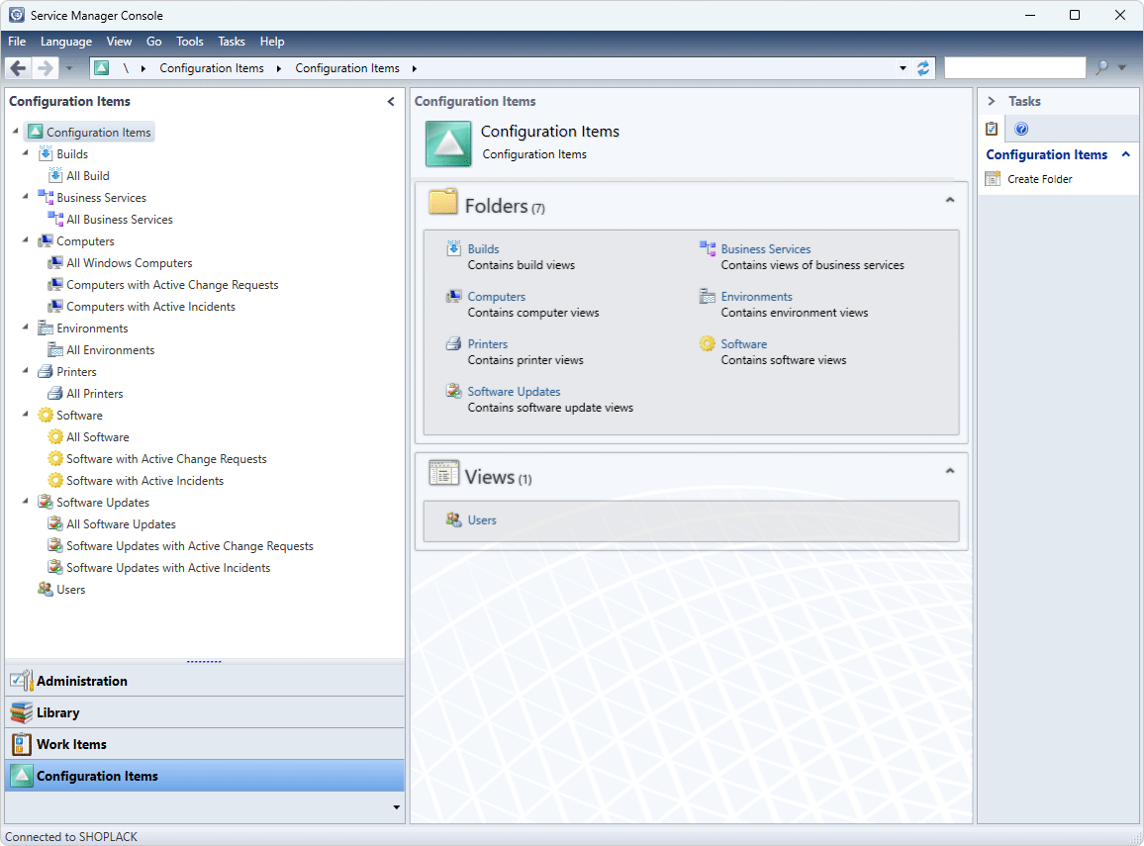Select Software Updates with Active Incidents
1144x846 pixels.
[168, 568]
